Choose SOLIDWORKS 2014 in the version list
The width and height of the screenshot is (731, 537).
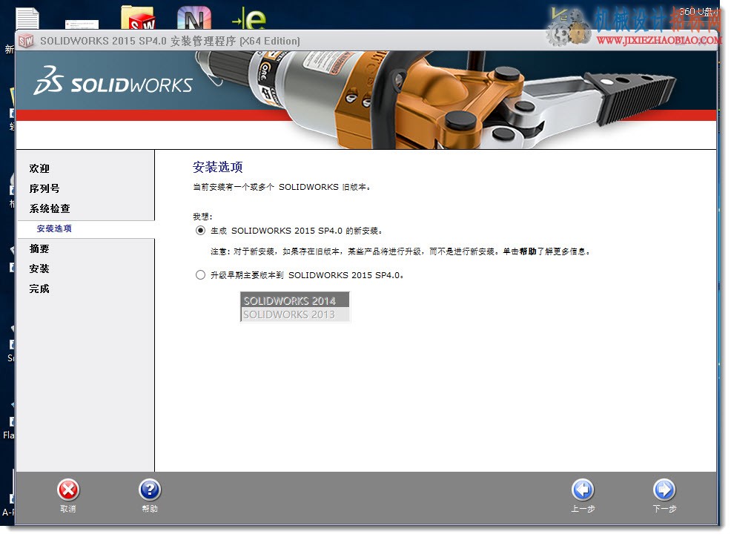(294, 300)
